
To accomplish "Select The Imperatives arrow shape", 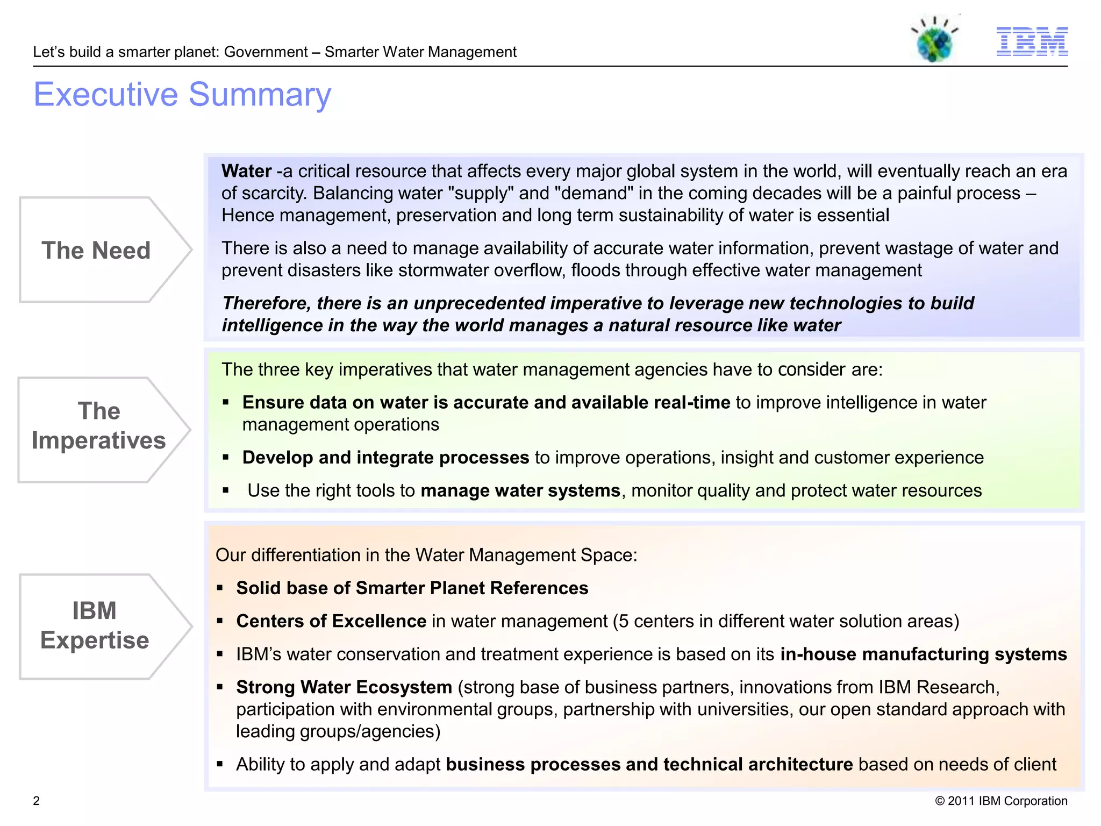I will click(98, 430).
